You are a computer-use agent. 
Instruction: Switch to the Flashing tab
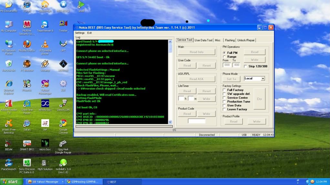pos(230,40)
